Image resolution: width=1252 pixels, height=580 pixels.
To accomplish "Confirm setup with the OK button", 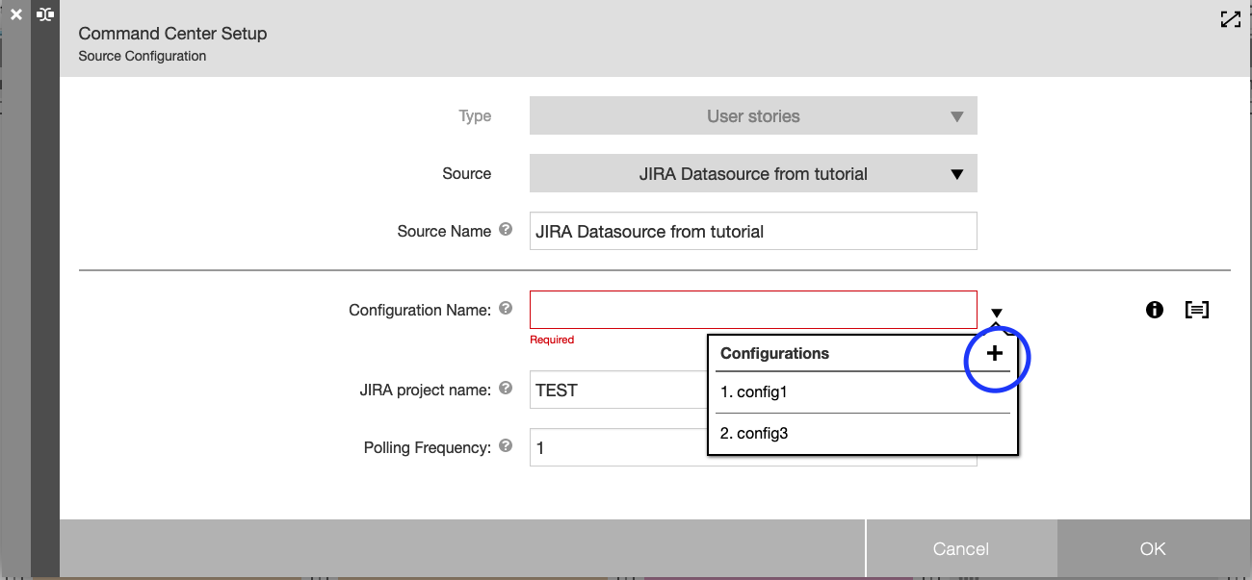I will [1153, 549].
